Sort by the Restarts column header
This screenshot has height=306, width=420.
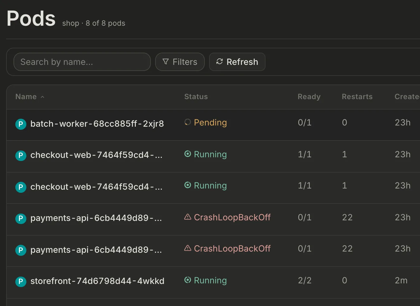357,97
